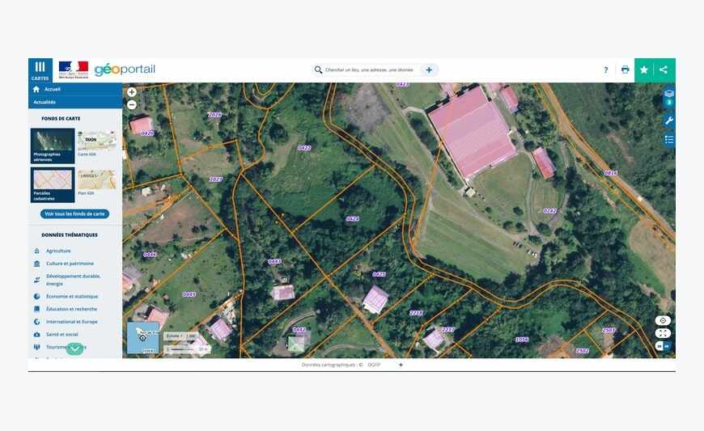Zoom in on the map
This screenshot has height=431, width=704.
tap(132, 92)
